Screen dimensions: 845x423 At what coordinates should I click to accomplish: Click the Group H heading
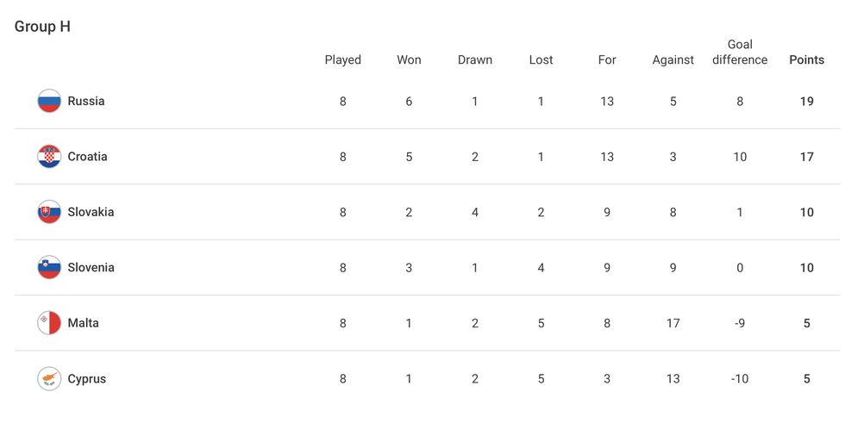pos(42,27)
